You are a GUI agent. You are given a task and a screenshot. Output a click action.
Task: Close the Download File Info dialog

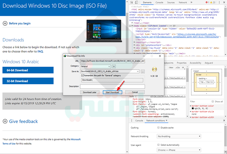(160, 56)
